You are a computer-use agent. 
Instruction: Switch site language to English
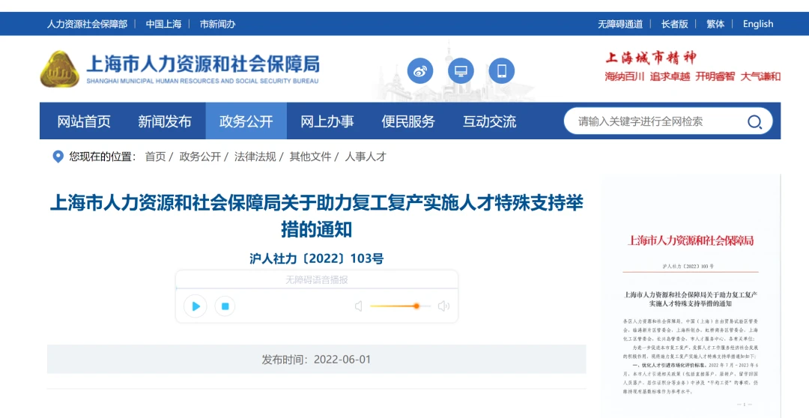click(x=757, y=24)
